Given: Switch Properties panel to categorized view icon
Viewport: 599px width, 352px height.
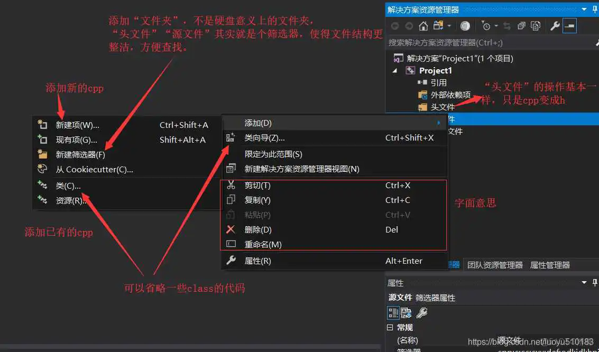Looking at the screenshot, I should 392,312.
